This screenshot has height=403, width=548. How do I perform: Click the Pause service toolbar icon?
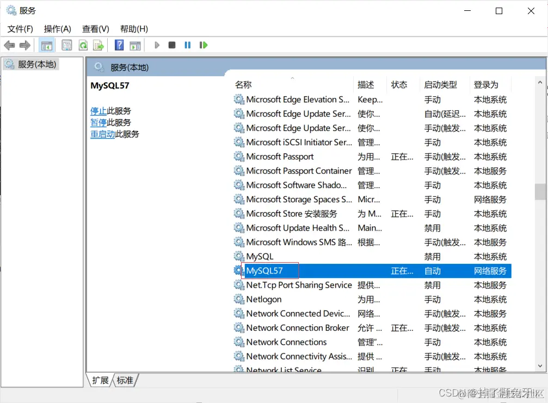(188, 45)
